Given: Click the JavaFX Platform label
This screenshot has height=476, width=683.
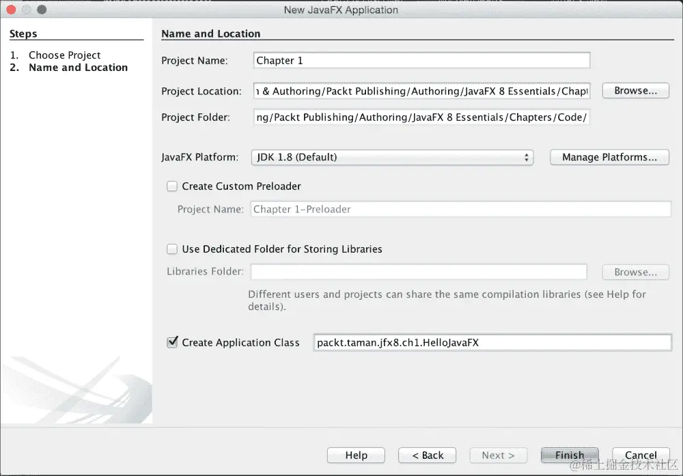Looking at the screenshot, I should click(x=200, y=157).
